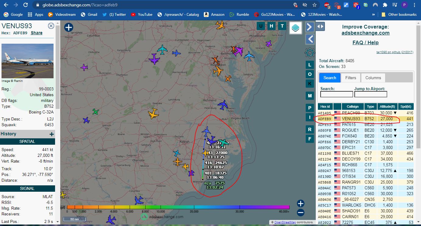Open the map layers selector
421x226 pixels.
coord(295,28)
